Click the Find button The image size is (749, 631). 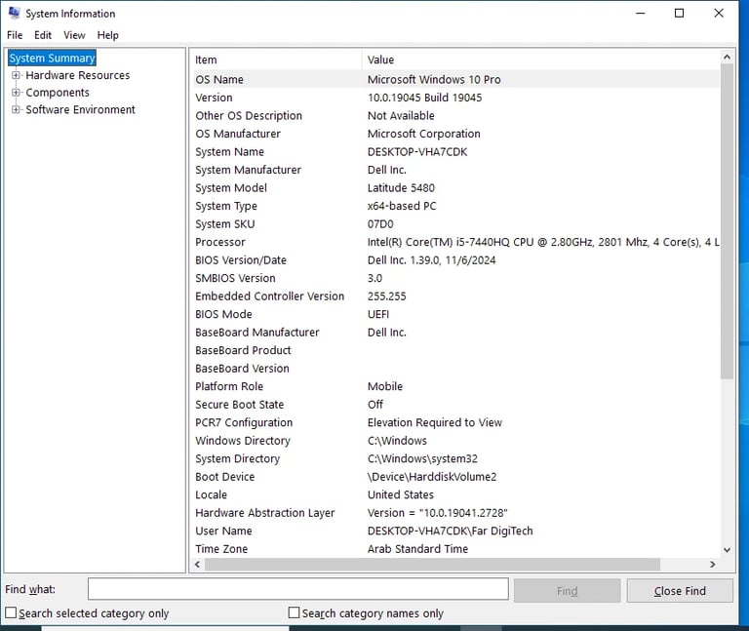click(x=567, y=591)
